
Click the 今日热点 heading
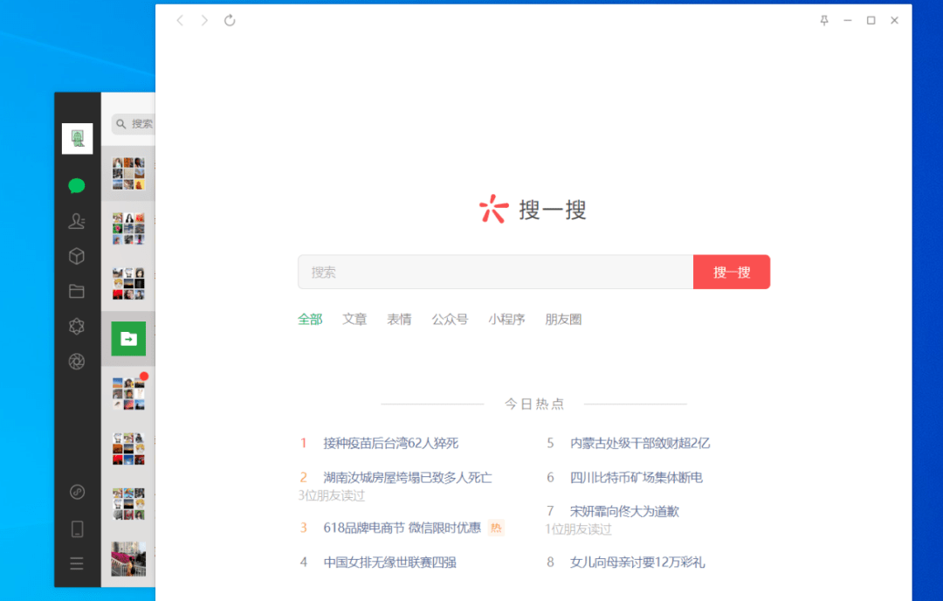pyautogui.click(x=534, y=404)
